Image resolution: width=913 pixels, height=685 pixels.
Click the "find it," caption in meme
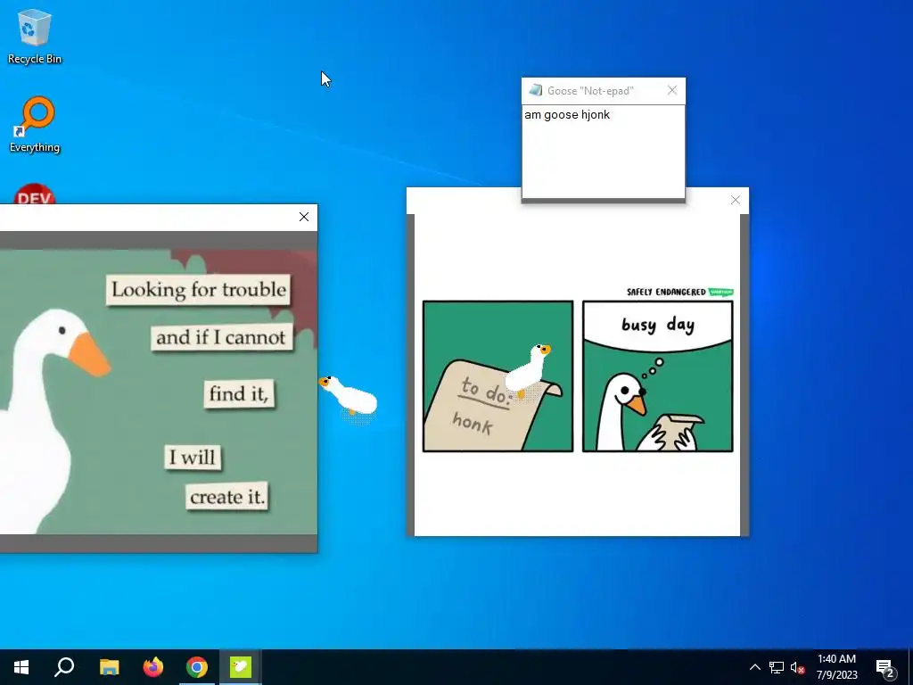point(239,393)
